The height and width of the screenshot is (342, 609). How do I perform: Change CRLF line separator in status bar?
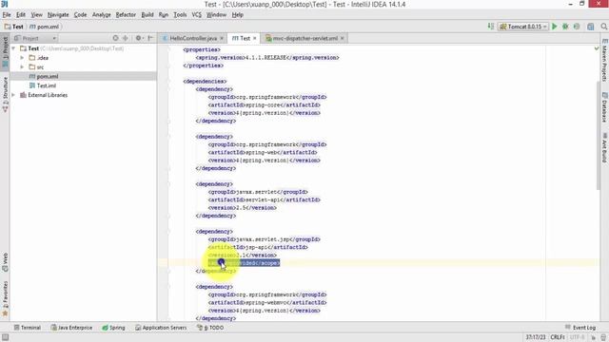point(558,337)
